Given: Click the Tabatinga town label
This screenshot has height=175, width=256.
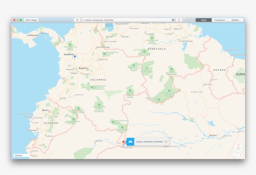Looking at the screenshot, I should tap(128, 148).
